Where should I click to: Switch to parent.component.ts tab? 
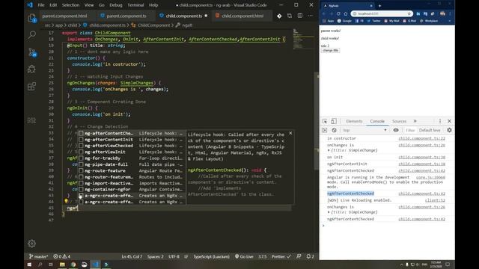pyautogui.click(x=126, y=16)
